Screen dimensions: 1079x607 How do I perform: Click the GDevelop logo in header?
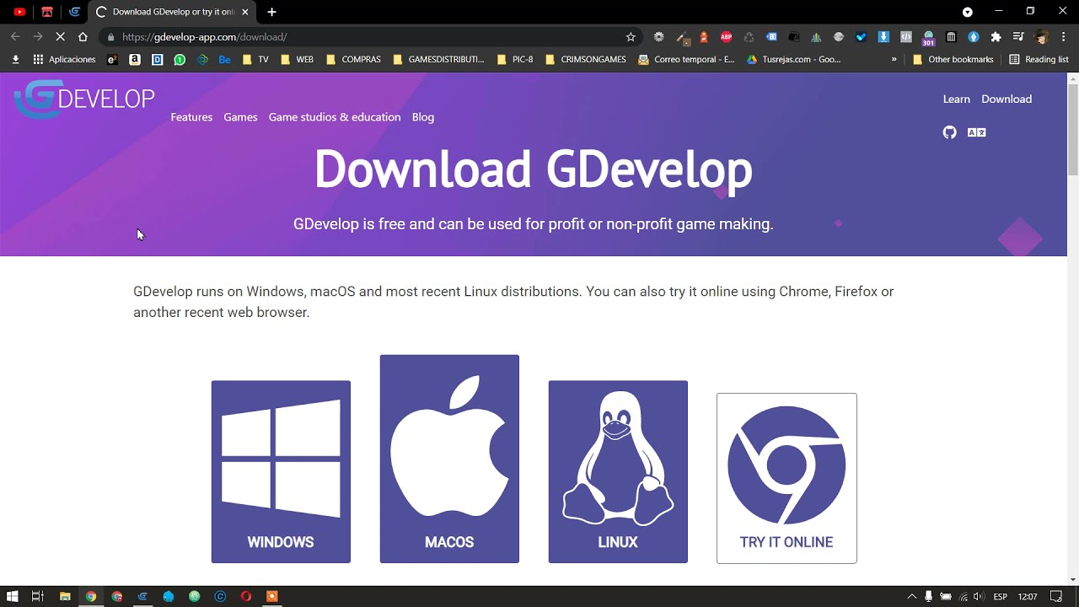[84, 99]
